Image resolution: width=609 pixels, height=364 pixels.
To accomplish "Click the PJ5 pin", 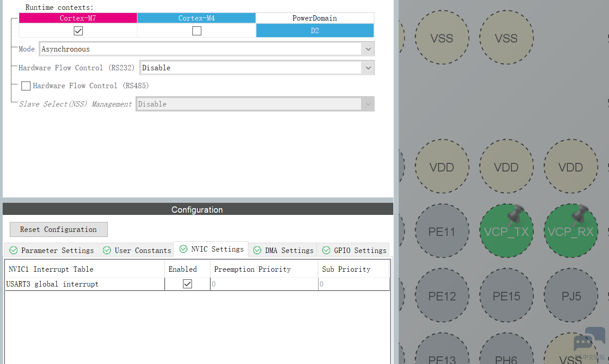I will click(x=571, y=295).
